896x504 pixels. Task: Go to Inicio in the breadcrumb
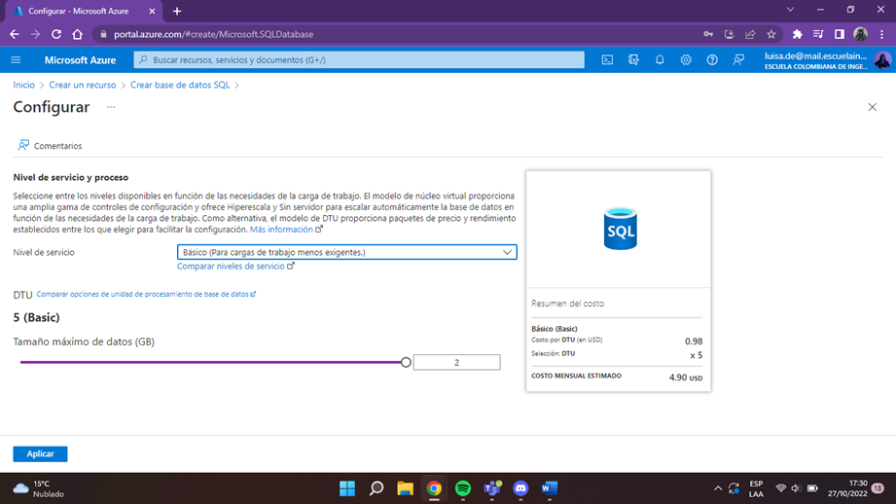click(24, 85)
